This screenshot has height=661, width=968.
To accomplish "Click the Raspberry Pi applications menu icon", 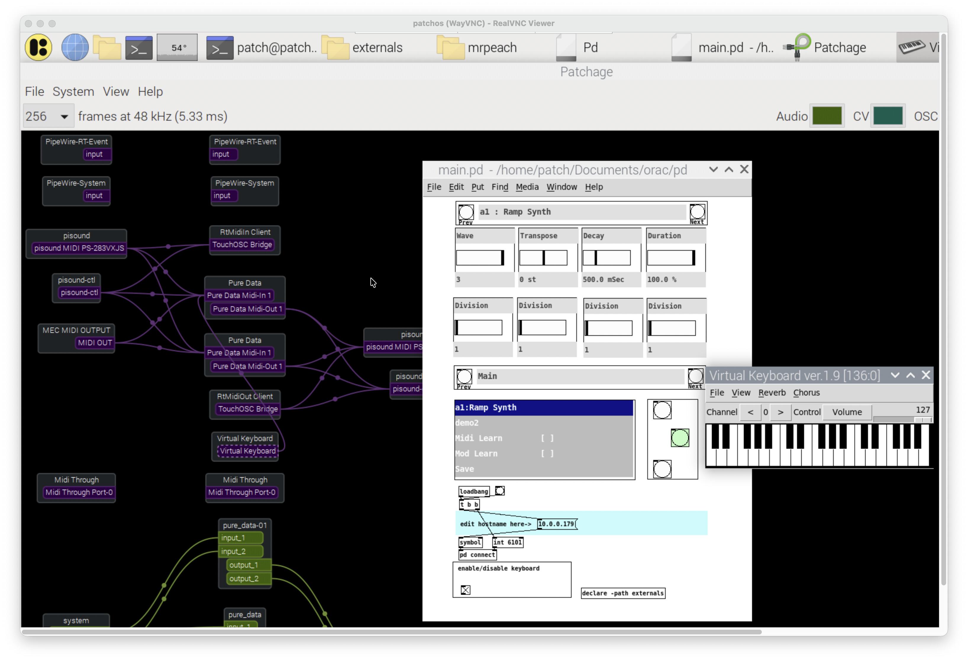I will pos(38,48).
